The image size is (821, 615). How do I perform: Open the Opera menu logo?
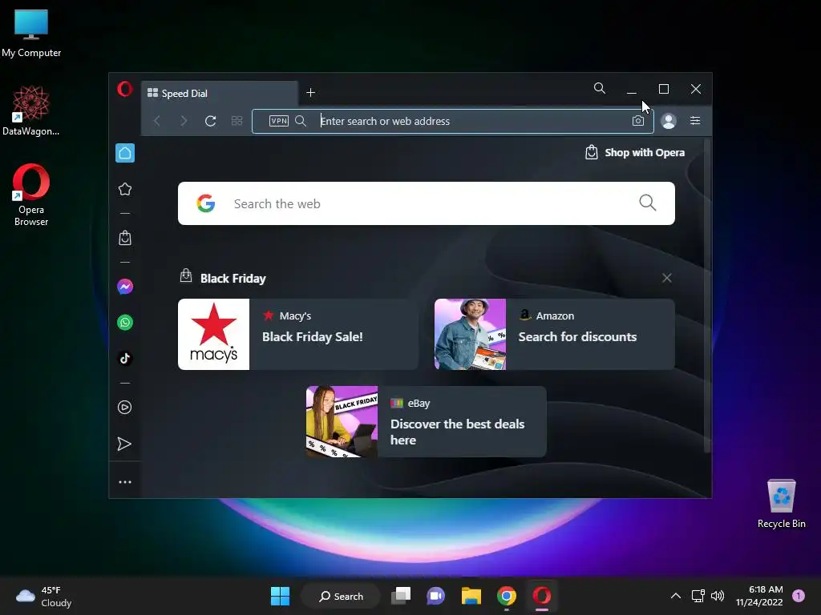click(124, 89)
